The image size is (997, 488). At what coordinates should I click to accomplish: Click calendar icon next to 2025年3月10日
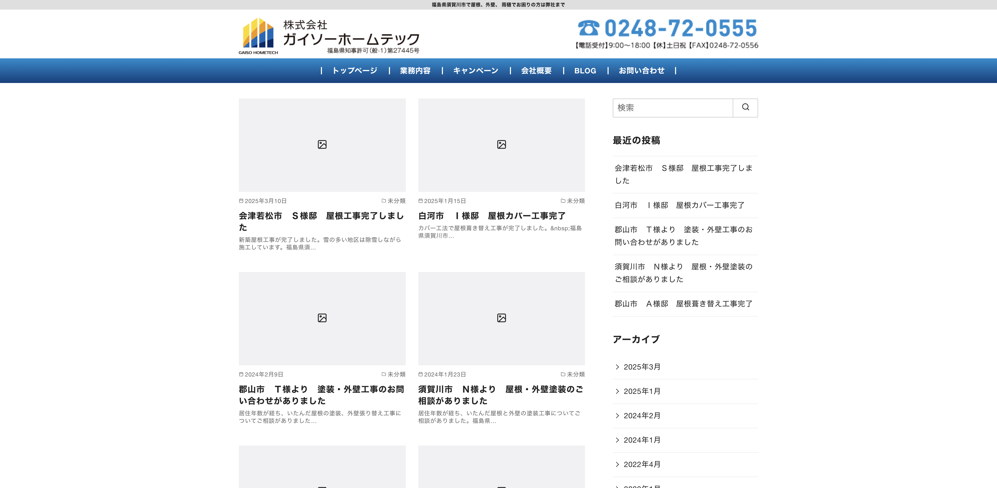[241, 201]
